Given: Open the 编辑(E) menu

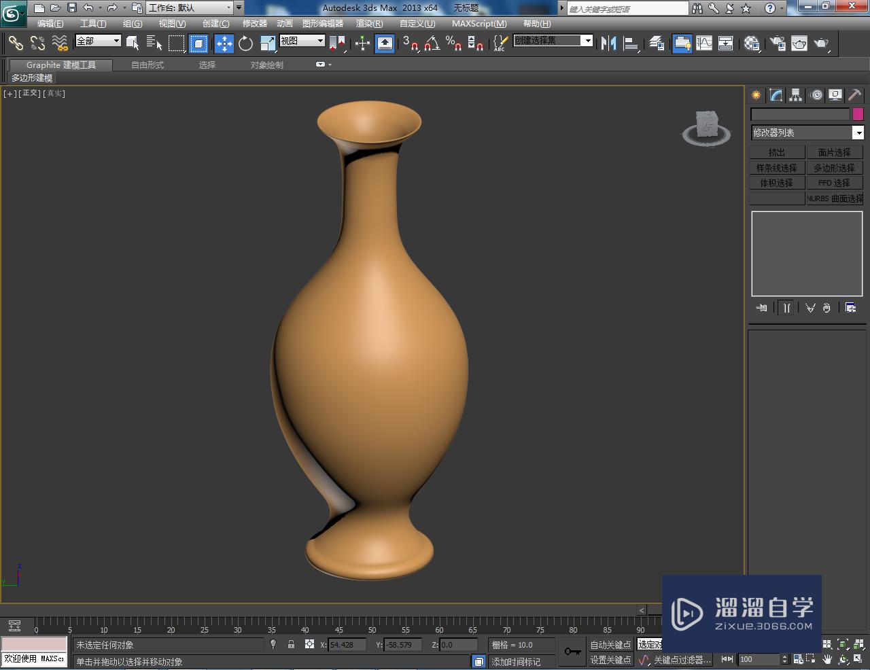Looking at the screenshot, I should pos(50,24).
